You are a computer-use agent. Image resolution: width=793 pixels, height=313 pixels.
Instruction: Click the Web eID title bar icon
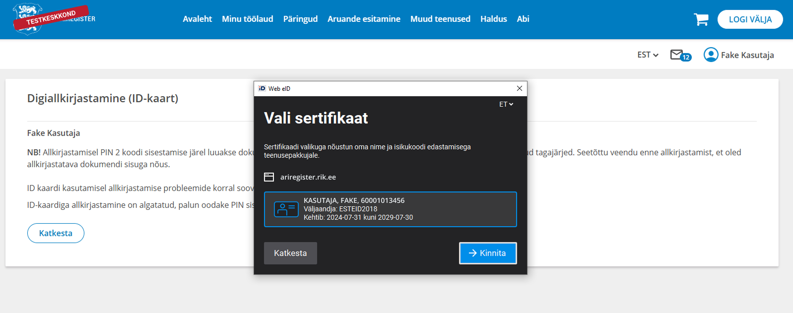pyautogui.click(x=262, y=88)
